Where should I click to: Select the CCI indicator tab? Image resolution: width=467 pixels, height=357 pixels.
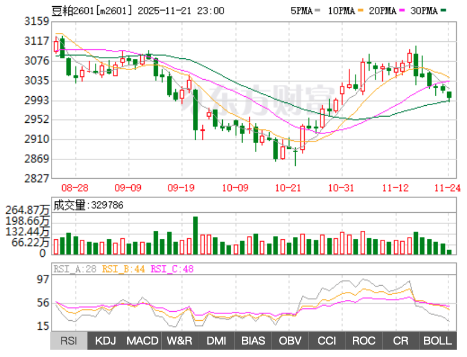coord(327,341)
